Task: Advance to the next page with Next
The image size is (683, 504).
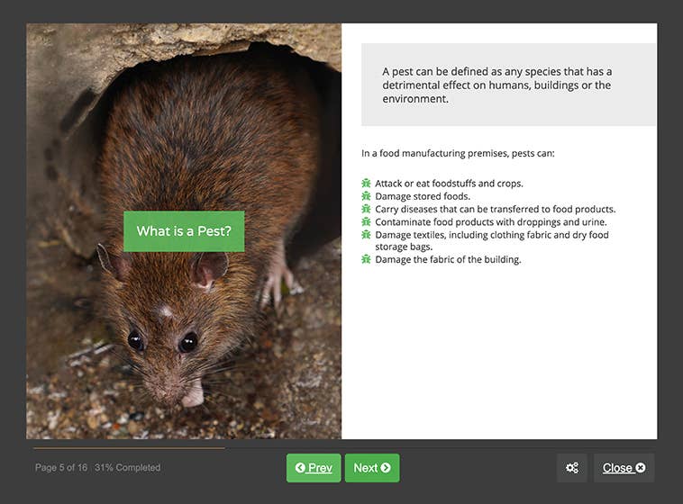Action: [x=371, y=468]
